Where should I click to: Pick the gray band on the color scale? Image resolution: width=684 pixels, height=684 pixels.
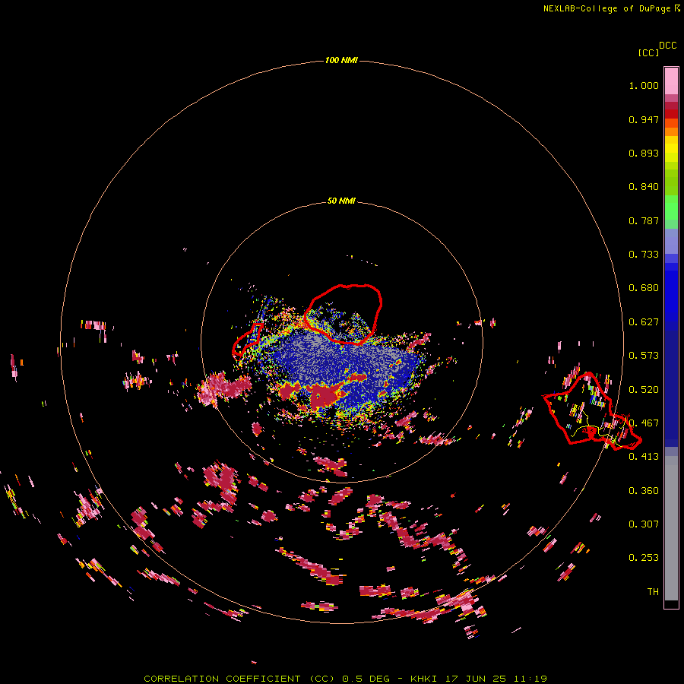(671, 528)
